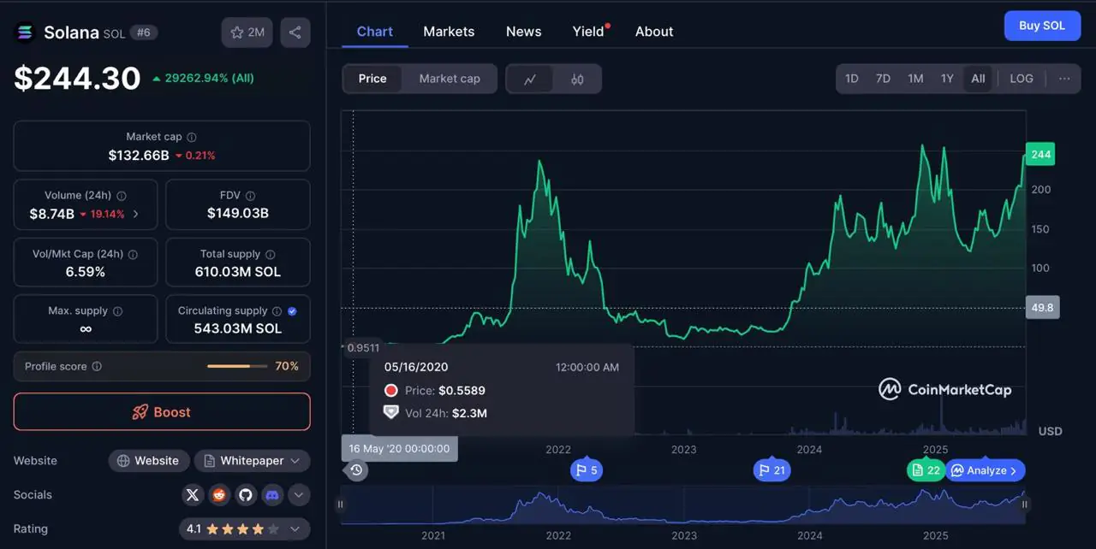The width and height of the screenshot is (1096, 549).
Task: Click the 29262.94% (All) change label
Action: click(203, 78)
